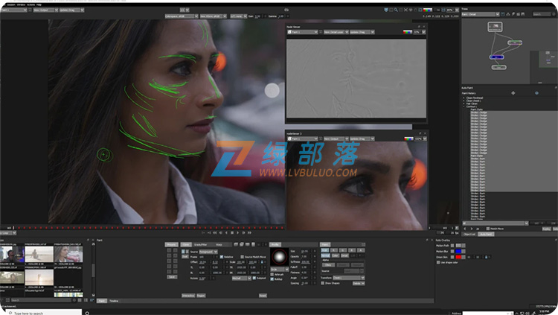Select the top source node in Trees view
Image resolution: width=558 pixels, height=315 pixels.
pyautogui.click(x=495, y=26)
